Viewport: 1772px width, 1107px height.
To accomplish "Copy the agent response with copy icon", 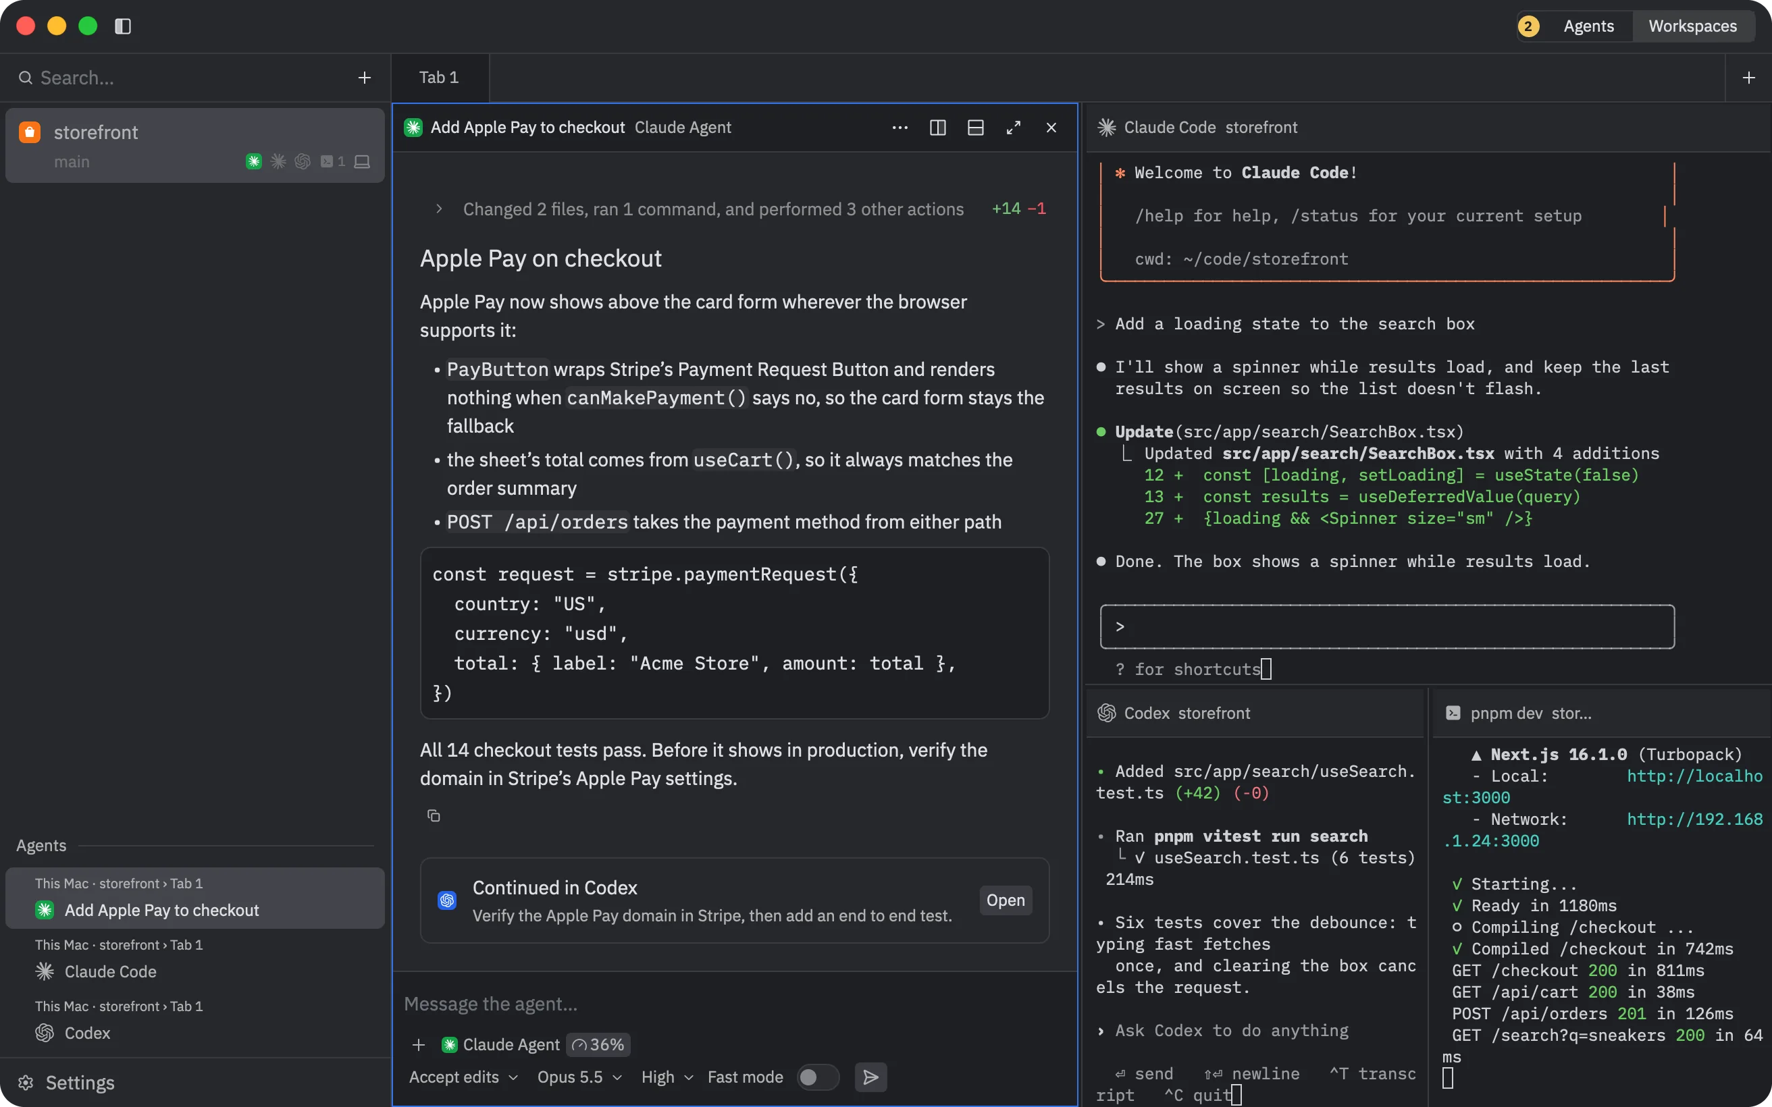I will pos(434,815).
